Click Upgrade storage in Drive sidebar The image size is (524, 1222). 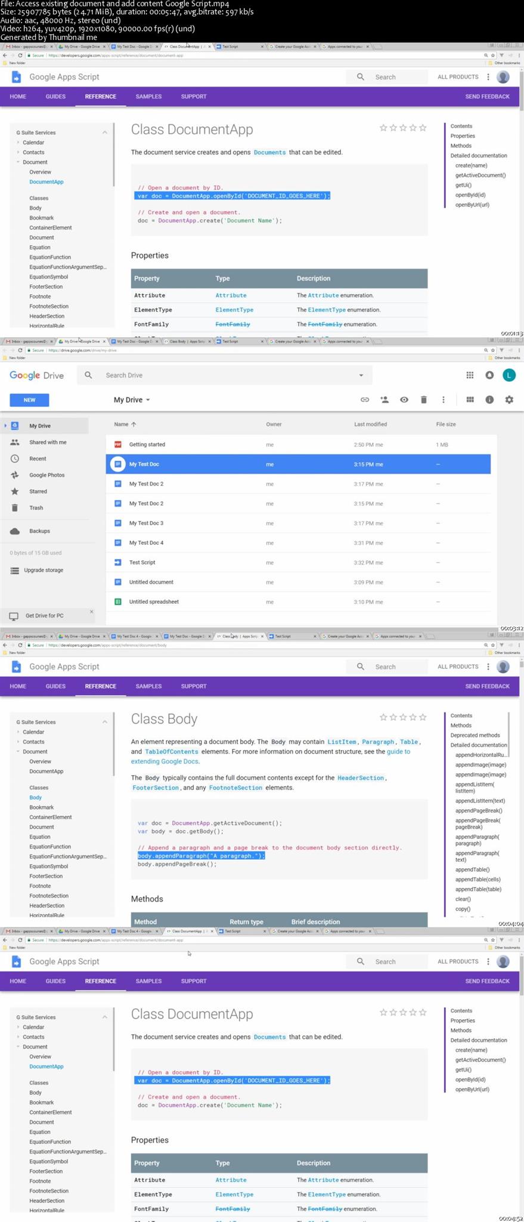(x=44, y=570)
